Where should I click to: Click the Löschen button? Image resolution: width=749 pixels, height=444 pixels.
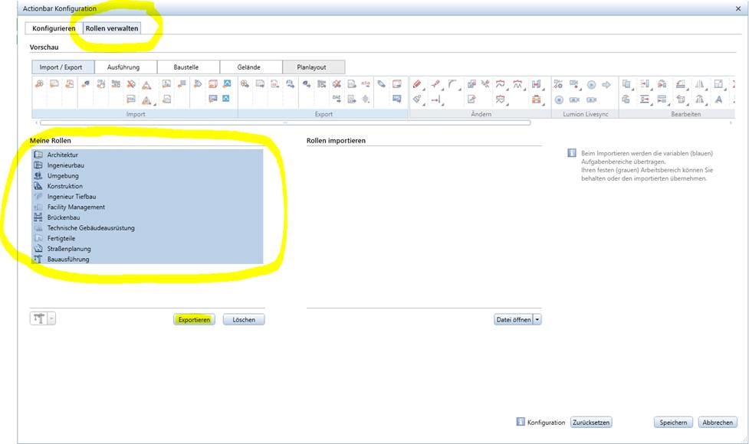click(x=244, y=319)
